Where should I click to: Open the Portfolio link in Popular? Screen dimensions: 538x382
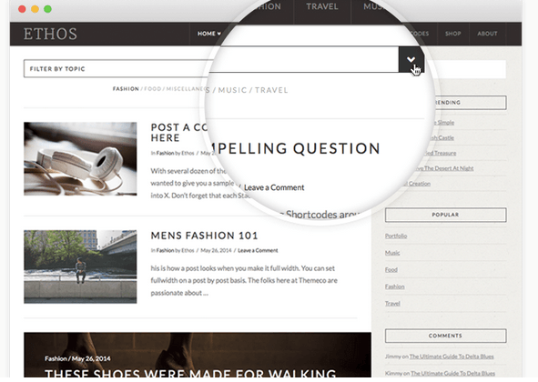pos(396,236)
